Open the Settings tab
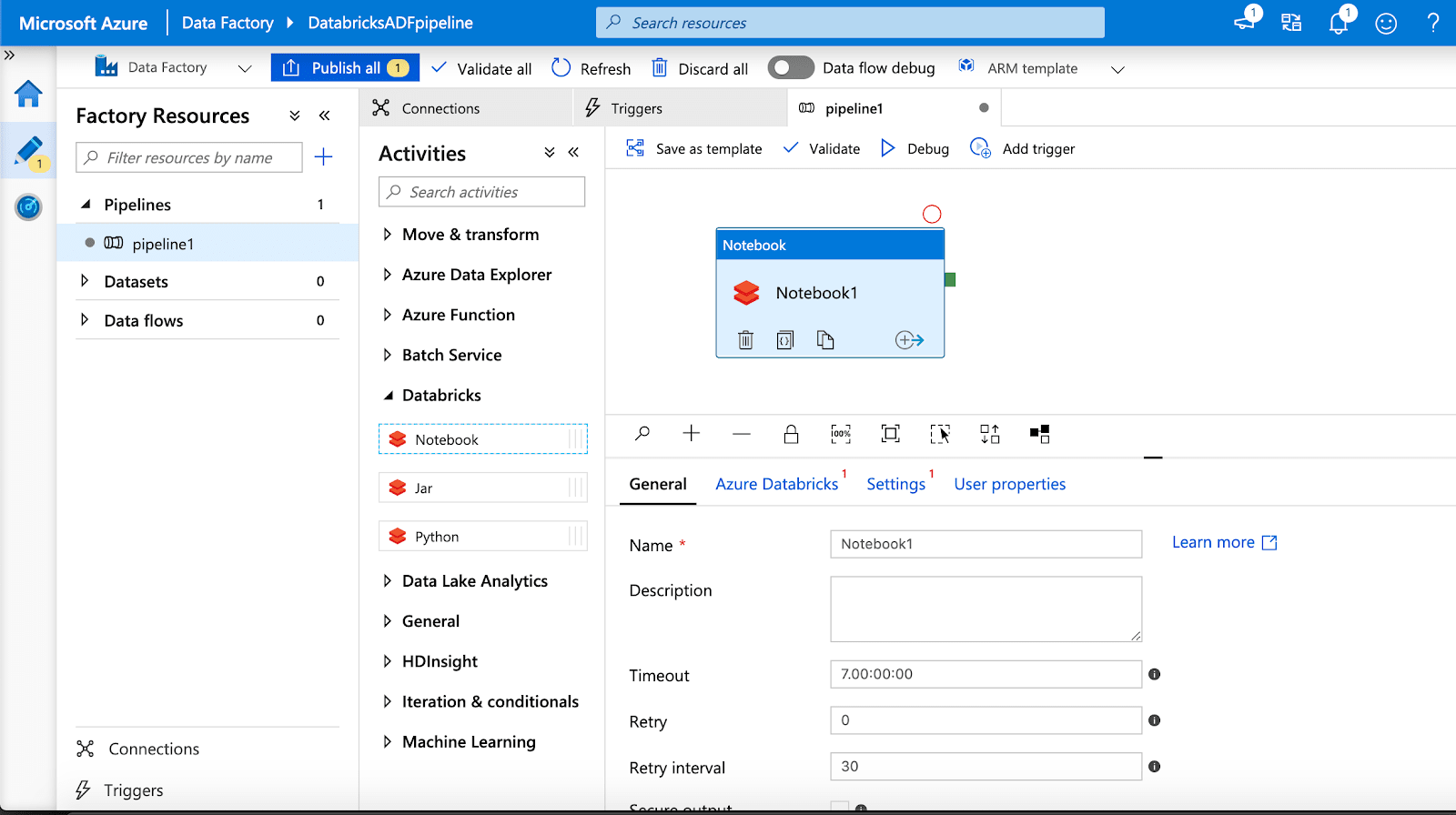This screenshot has width=1456, height=815. point(895,484)
